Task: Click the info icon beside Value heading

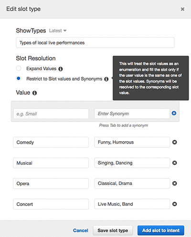Action: click(x=34, y=93)
